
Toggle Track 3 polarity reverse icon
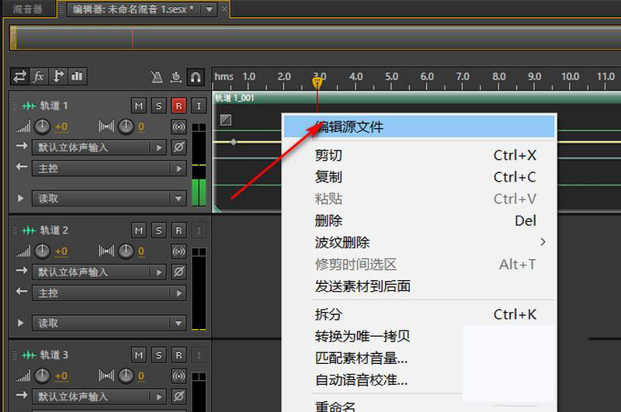[179, 396]
